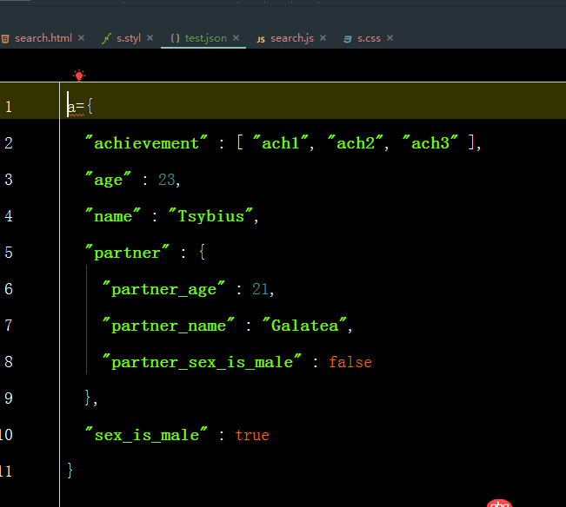
Task: Click the false value on line 8
Action: point(350,362)
